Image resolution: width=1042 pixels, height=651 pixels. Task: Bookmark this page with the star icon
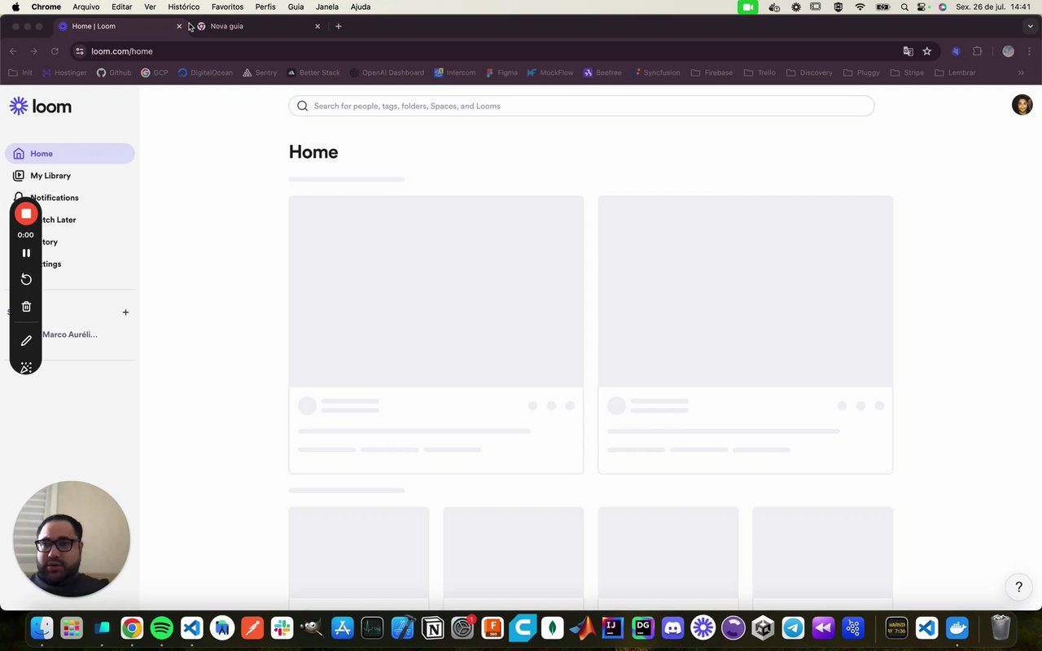[927, 51]
